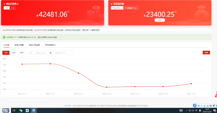Image resolution: width=217 pixels, height=113 pixels.
Task: Switch to the 点击量 tab
Action: (6, 45)
